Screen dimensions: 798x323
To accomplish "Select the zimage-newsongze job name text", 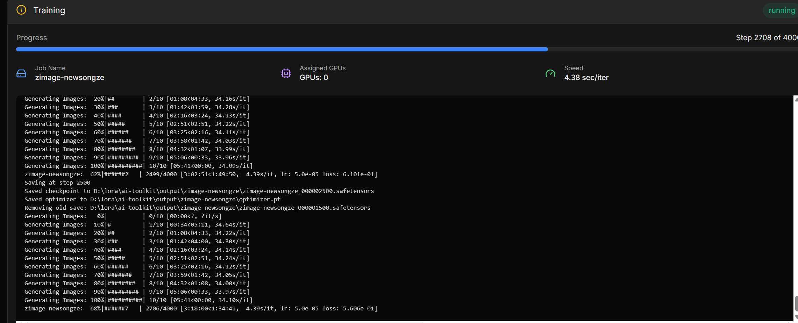I will click(70, 78).
